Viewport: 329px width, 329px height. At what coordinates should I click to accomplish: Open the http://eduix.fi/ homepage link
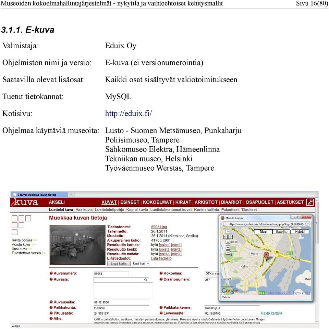click(129, 113)
